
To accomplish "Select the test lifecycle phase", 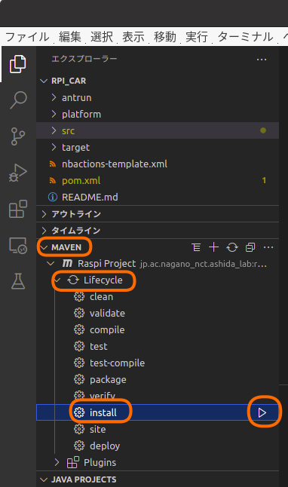I will [99, 346].
